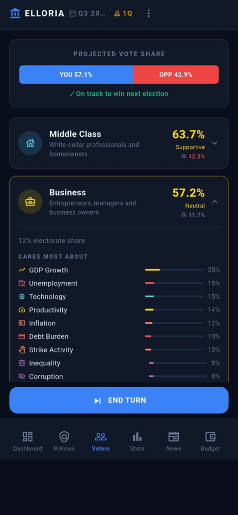Expand the Middle Class voter card
This screenshot has height=515, width=238.
coord(215,143)
